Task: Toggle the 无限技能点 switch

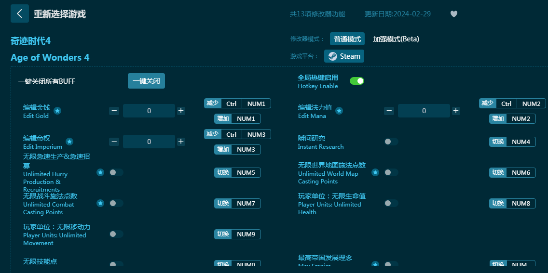Action: (116, 264)
